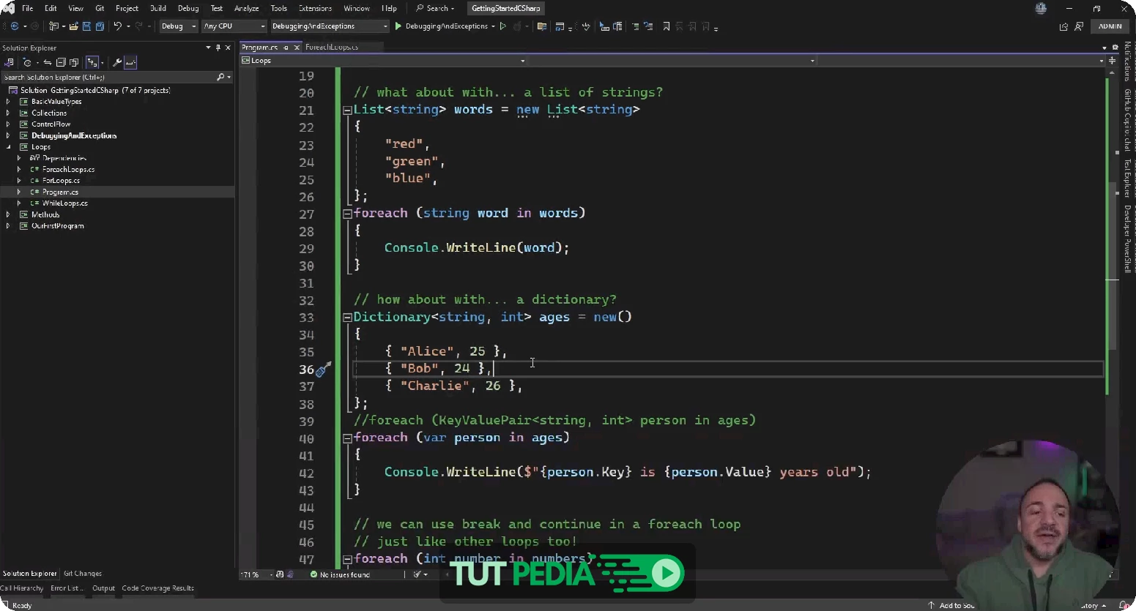Click Start Without Debugging outline play icon
This screenshot has height=611, width=1136.
point(502,26)
